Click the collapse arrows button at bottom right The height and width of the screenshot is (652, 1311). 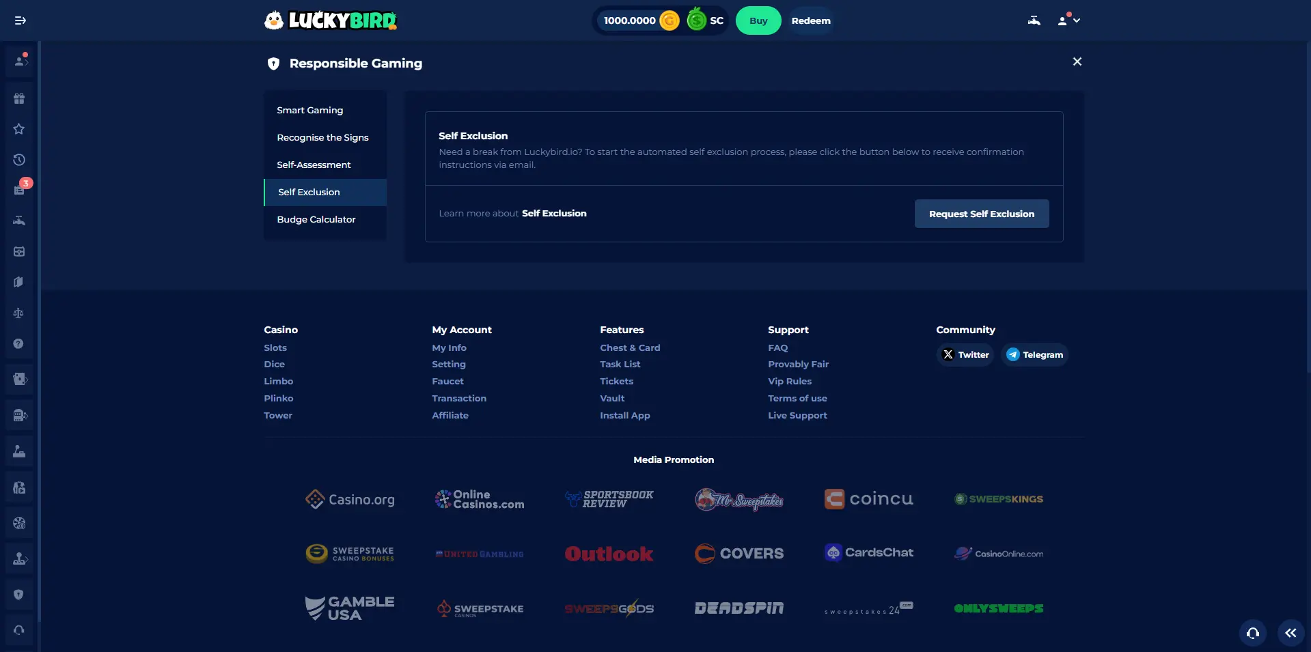pyautogui.click(x=1290, y=632)
